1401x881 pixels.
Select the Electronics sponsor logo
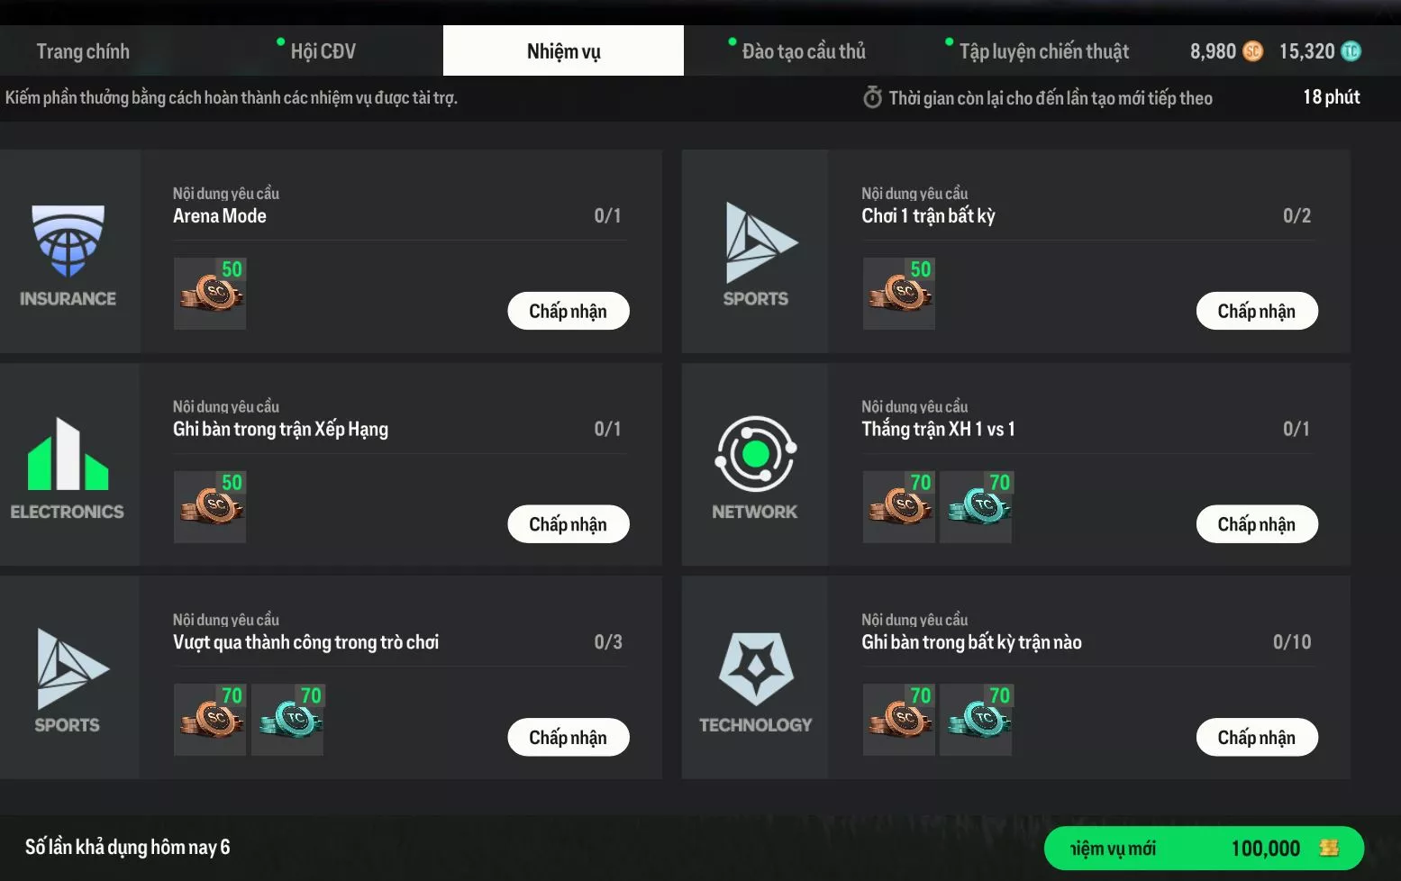pos(68,455)
